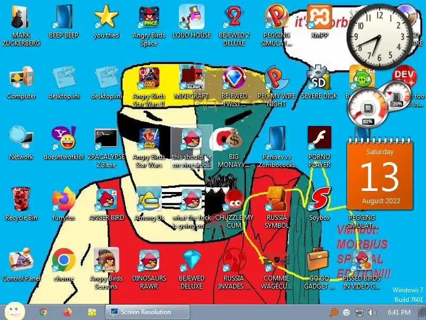
Task: Open the network tray icon
Action: pos(359,313)
